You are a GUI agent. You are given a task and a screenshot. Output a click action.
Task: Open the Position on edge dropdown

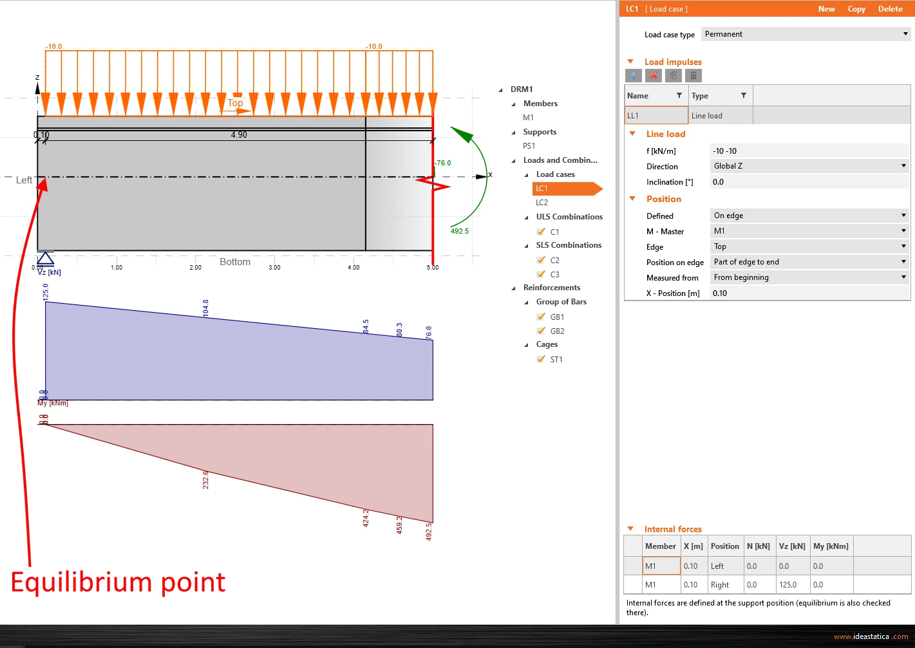(809, 262)
